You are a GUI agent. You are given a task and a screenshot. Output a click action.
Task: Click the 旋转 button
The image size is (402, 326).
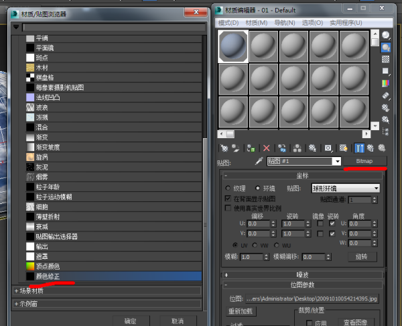tap(362, 256)
